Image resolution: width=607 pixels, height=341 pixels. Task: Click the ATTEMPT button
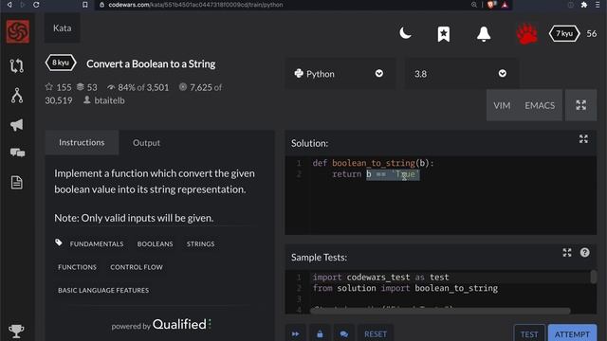(x=572, y=334)
